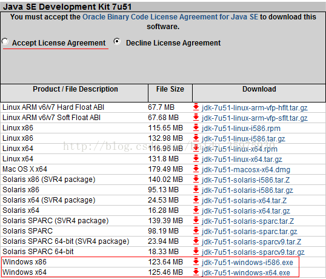Click download arrow icon for jdk-7u51-solaris-sparc.tar.gz
This screenshot has width=326, height=279.
(196, 231)
